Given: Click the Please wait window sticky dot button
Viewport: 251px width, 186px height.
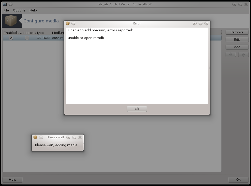Looking at the screenshot, I should click(41, 137).
